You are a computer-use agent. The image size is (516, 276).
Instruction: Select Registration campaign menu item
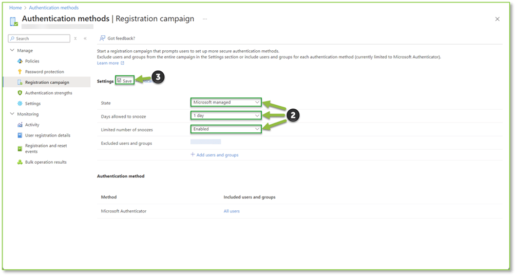pyautogui.click(x=47, y=82)
